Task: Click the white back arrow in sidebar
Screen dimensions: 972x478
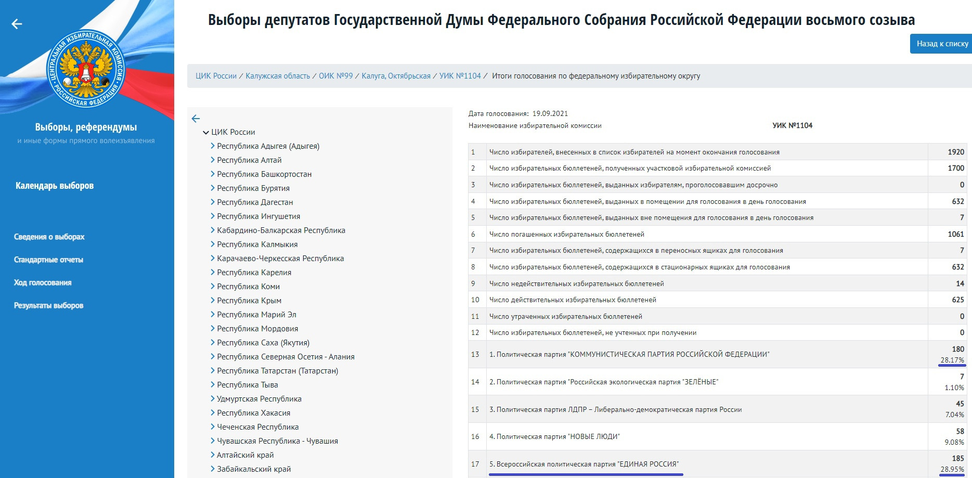Action: (17, 24)
